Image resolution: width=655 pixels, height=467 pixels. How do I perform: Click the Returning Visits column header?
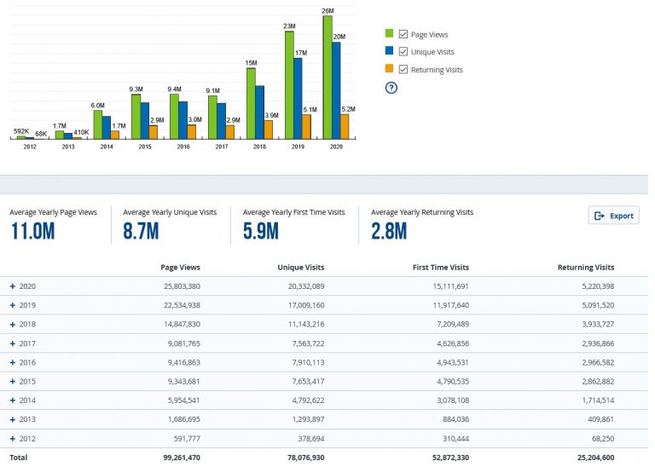click(586, 268)
